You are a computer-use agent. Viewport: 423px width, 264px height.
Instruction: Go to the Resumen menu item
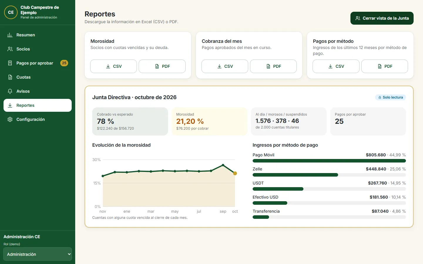(x=38, y=35)
